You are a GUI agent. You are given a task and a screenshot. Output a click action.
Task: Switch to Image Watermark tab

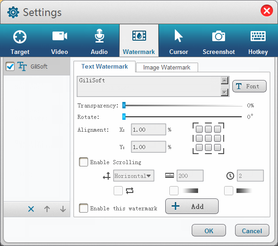pos(167,68)
